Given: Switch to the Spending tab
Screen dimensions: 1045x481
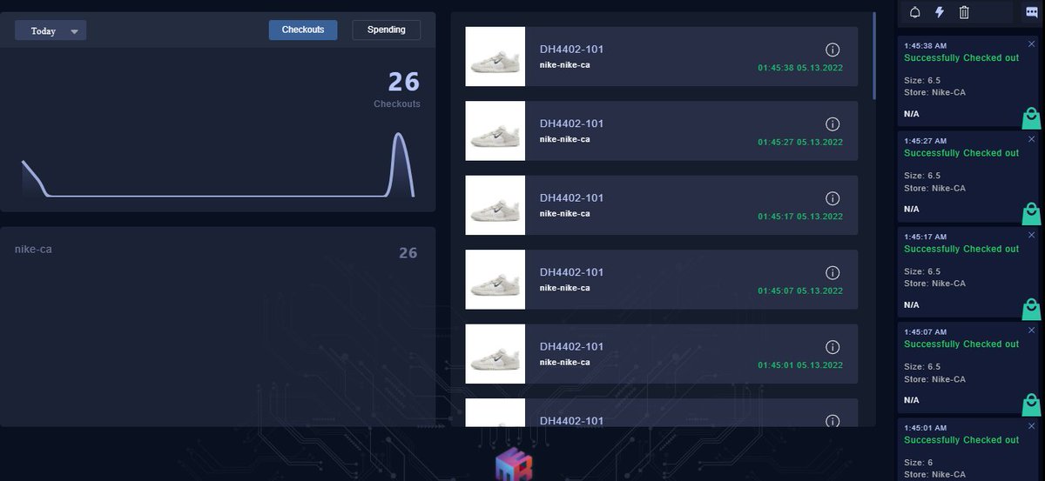Looking at the screenshot, I should pyautogui.click(x=386, y=30).
